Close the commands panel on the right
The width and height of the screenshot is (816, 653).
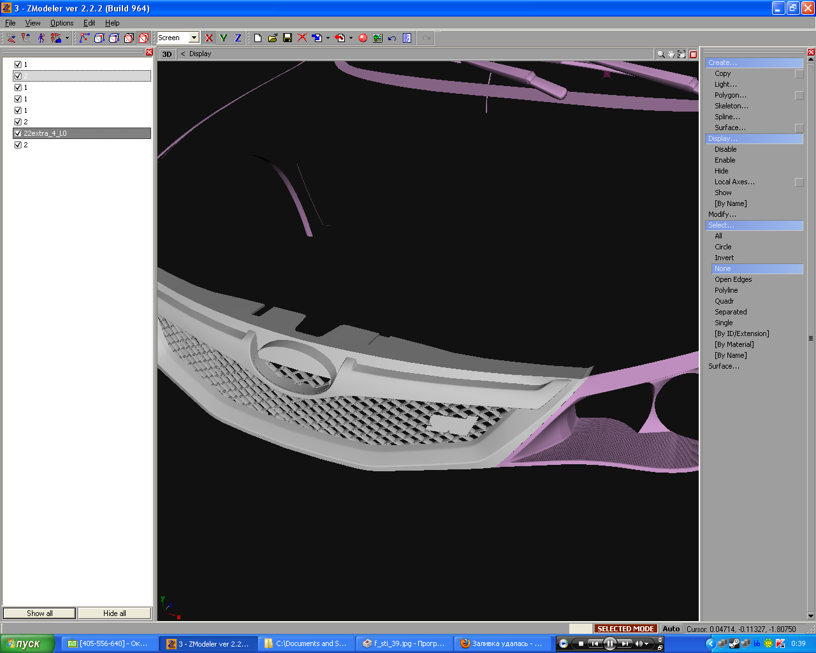click(811, 52)
